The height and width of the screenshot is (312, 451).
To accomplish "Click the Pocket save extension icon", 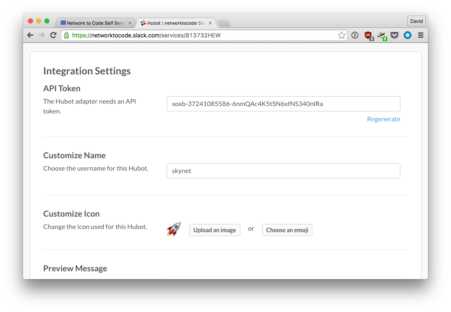I will tap(395, 35).
